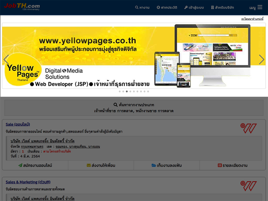Click the ลงโฆษณาตำแหน่งนี้ advertising link
This screenshot has width=268, height=201.
252,19
